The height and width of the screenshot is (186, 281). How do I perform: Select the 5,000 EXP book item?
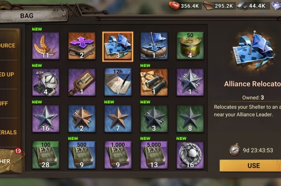[154, 155]
